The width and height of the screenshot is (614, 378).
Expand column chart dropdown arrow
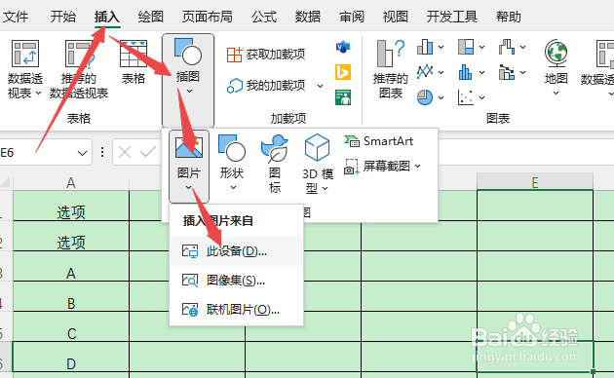click(441, 48)
